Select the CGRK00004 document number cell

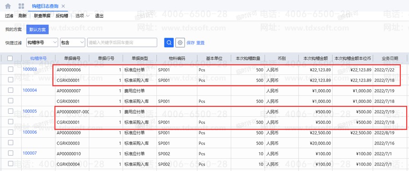[x=68, y=164]
